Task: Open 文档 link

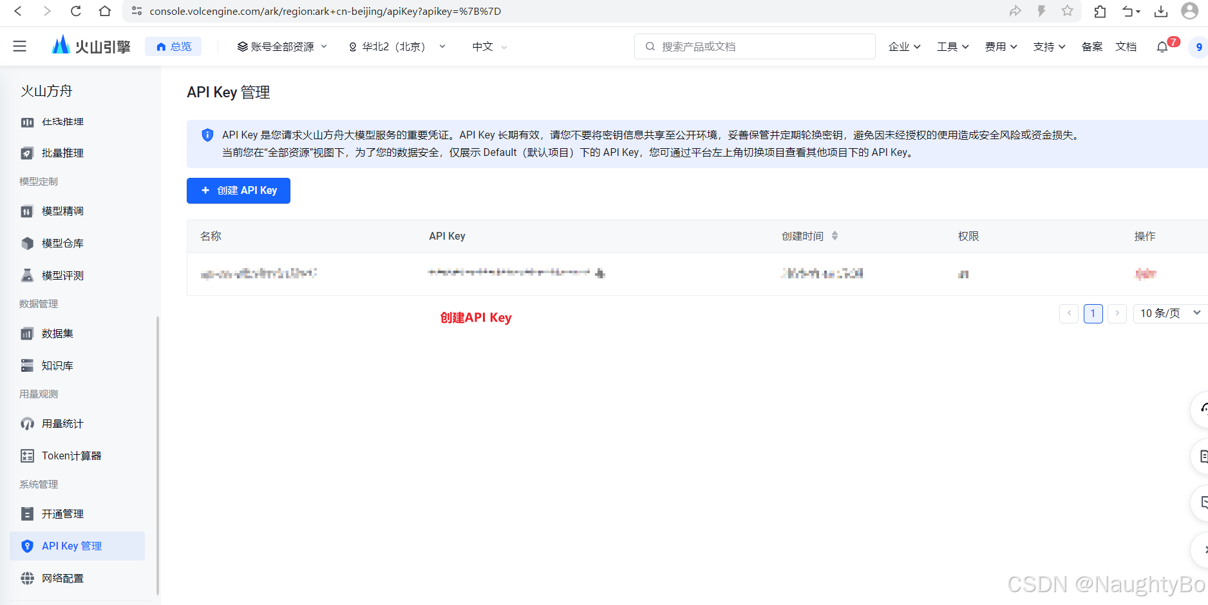Action: tap(1126, 46)
